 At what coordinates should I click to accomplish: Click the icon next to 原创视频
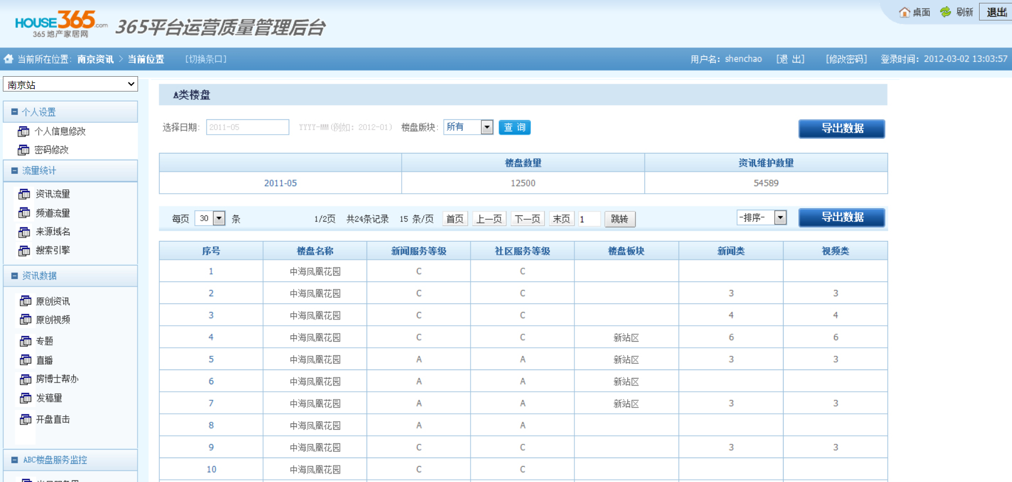26,320
